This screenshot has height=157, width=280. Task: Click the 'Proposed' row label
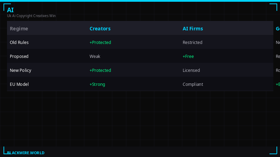pyautogui.click(x=19, y=57)
